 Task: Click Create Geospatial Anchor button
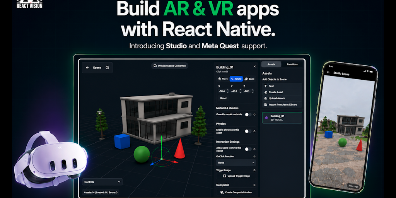pyautogui.click(x=236, y=192)
